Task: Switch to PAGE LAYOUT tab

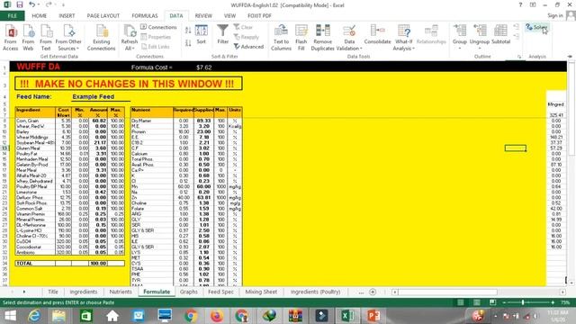Action: click(x=103, y=16)
